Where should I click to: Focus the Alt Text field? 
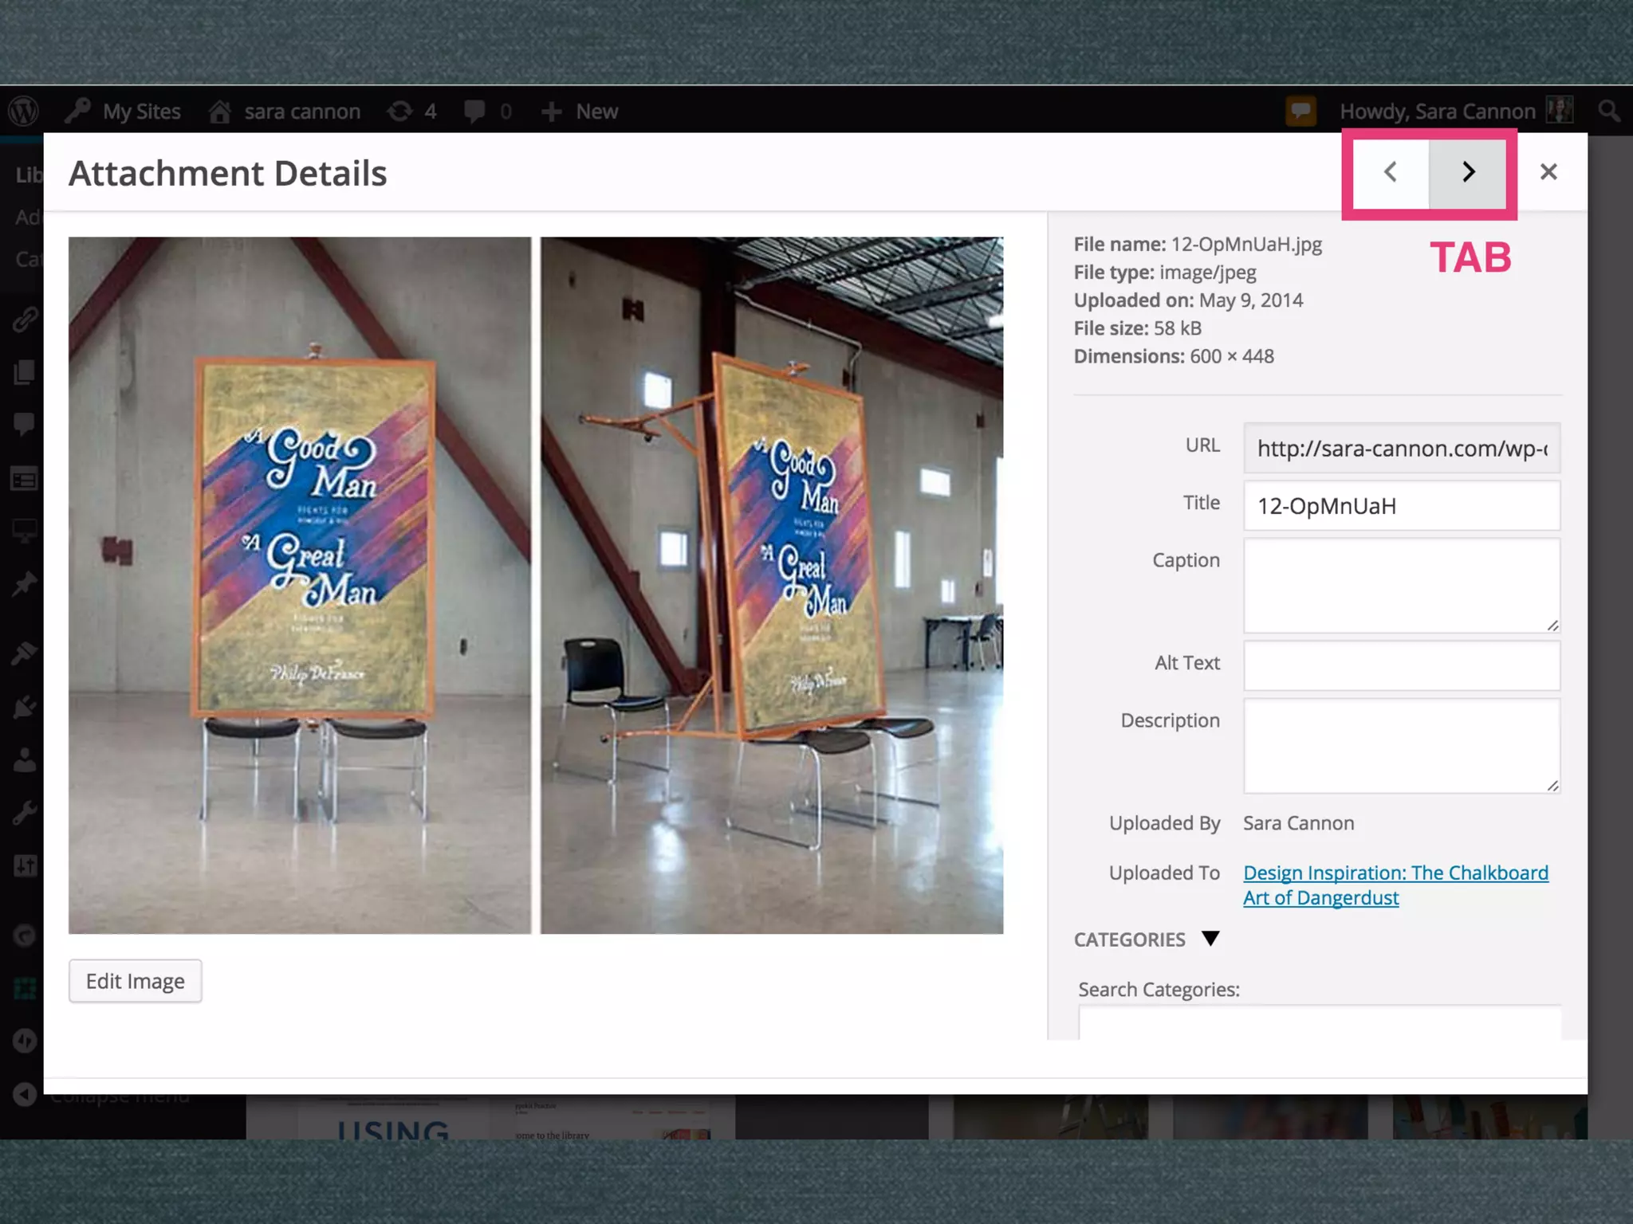click(x=1401, y=665)
